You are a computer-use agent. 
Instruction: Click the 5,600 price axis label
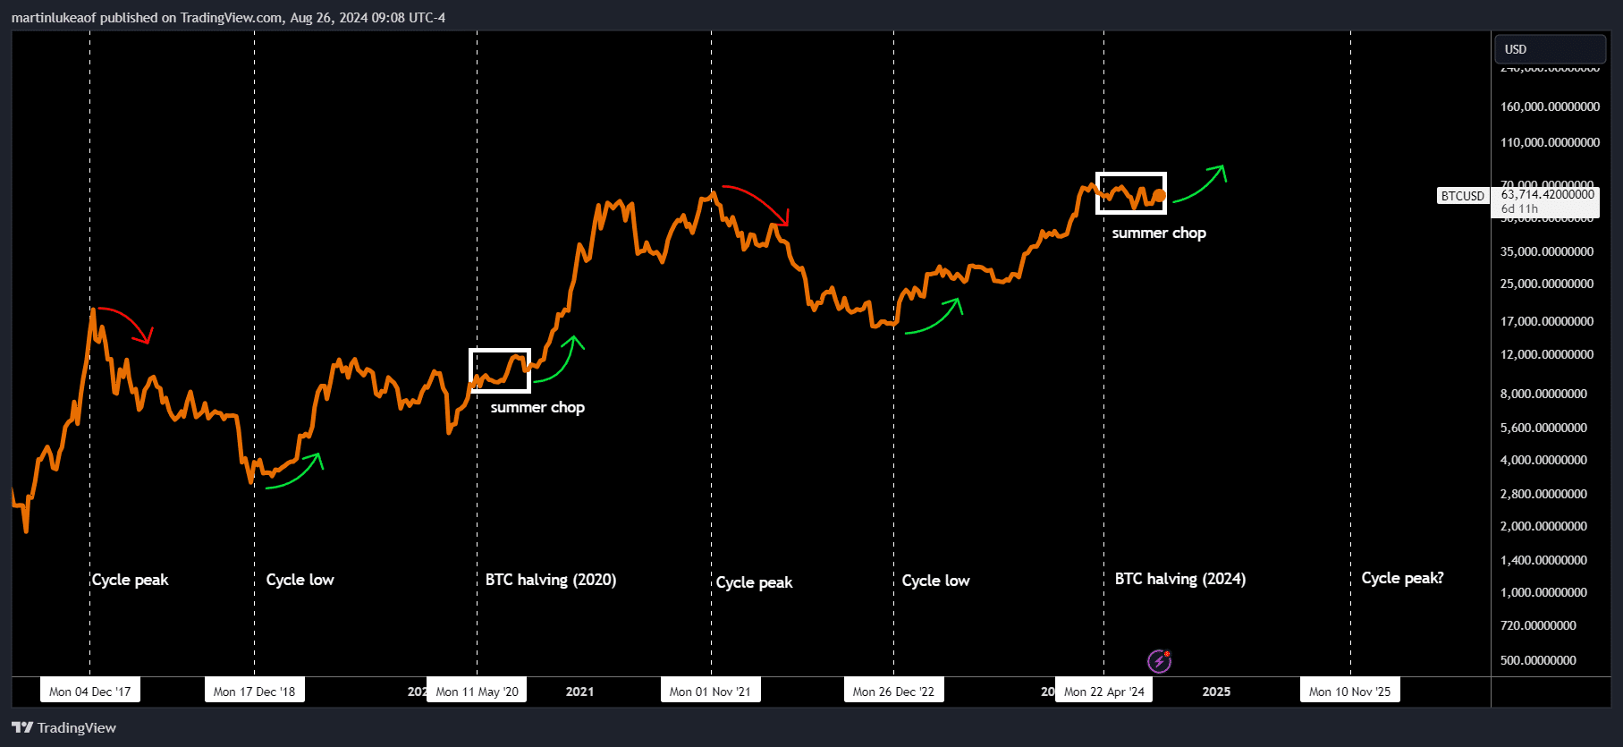1543,428
